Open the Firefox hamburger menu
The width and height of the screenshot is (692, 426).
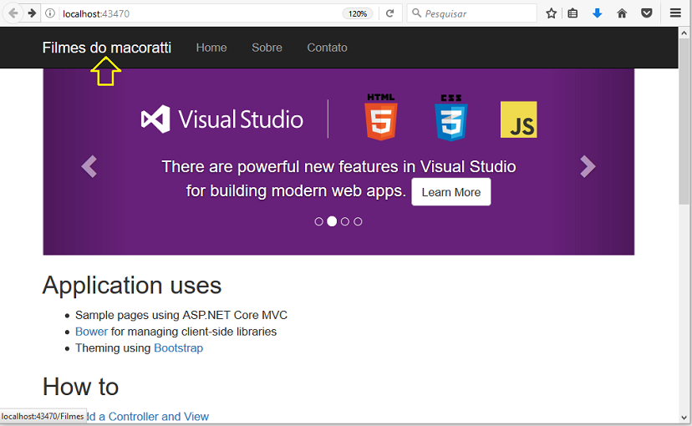click(675, 13)
